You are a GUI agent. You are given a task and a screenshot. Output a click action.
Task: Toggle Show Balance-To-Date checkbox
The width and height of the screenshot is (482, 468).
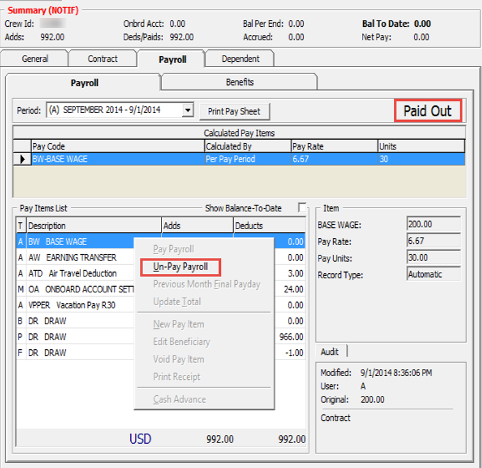pyautogui.click(x=302, y=208)
